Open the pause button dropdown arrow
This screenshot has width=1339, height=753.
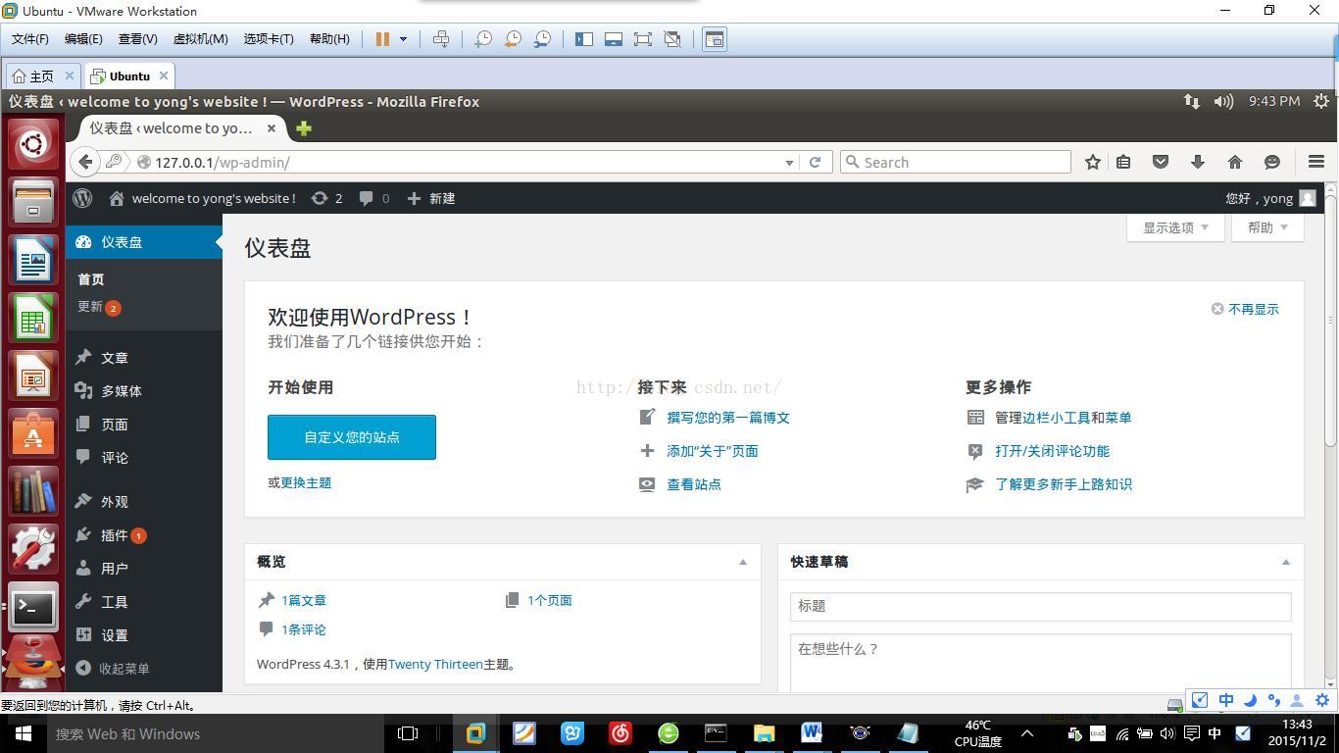pyautogui.click(x=403, y=39)
